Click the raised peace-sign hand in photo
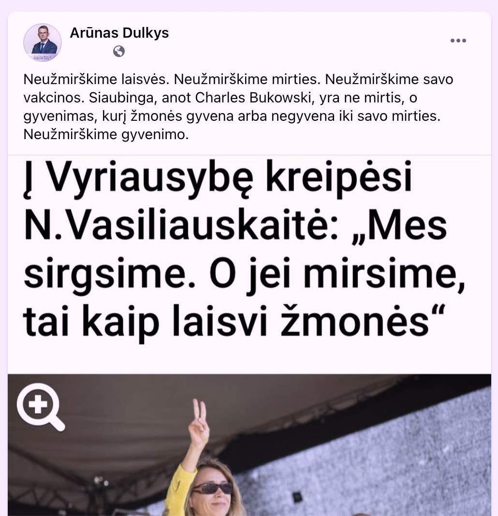The width and height of the screenshot is (498, 516). pos(199,425)
